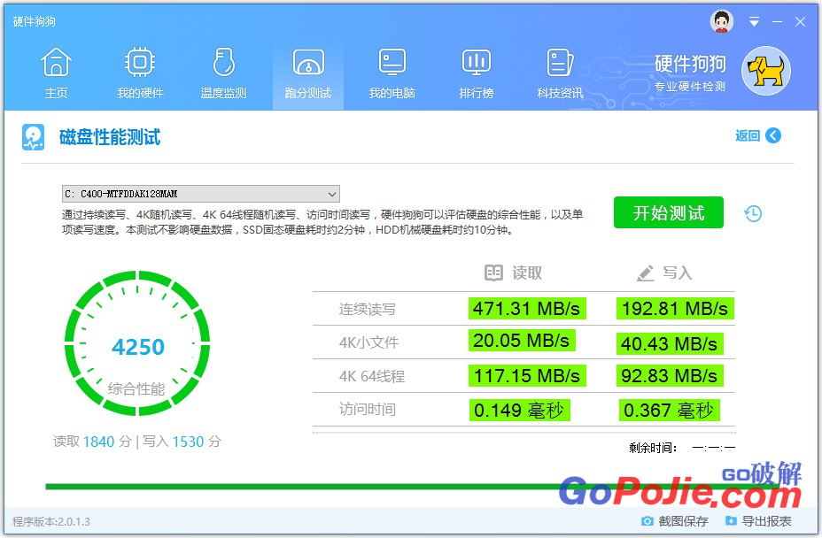Click the user avatar in title bar
This screenshot has width=822, height=538.
pyautogui.click(x=722, y=21)
